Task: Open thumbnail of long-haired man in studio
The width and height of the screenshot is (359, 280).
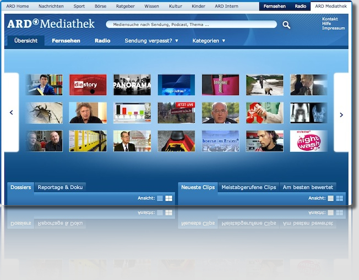Action: (x=265, y=141)
